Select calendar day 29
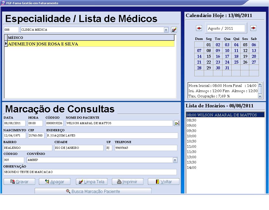The width and height of the screenshot is (269, 210). (209, 68)
